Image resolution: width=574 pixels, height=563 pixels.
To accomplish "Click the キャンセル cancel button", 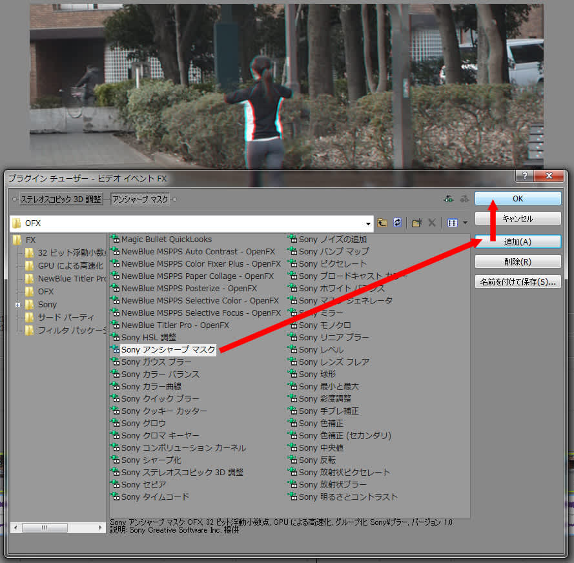I will pyautogui.click(x=518, y=219).
